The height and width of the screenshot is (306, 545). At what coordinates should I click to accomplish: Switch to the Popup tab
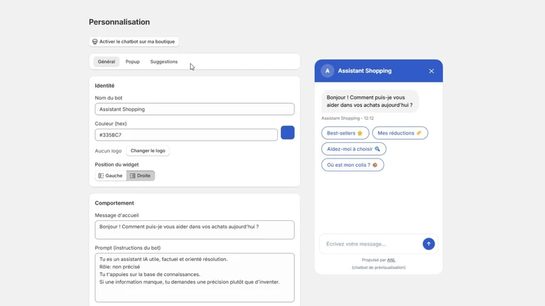pyautogui.click(x=132, y=62)
